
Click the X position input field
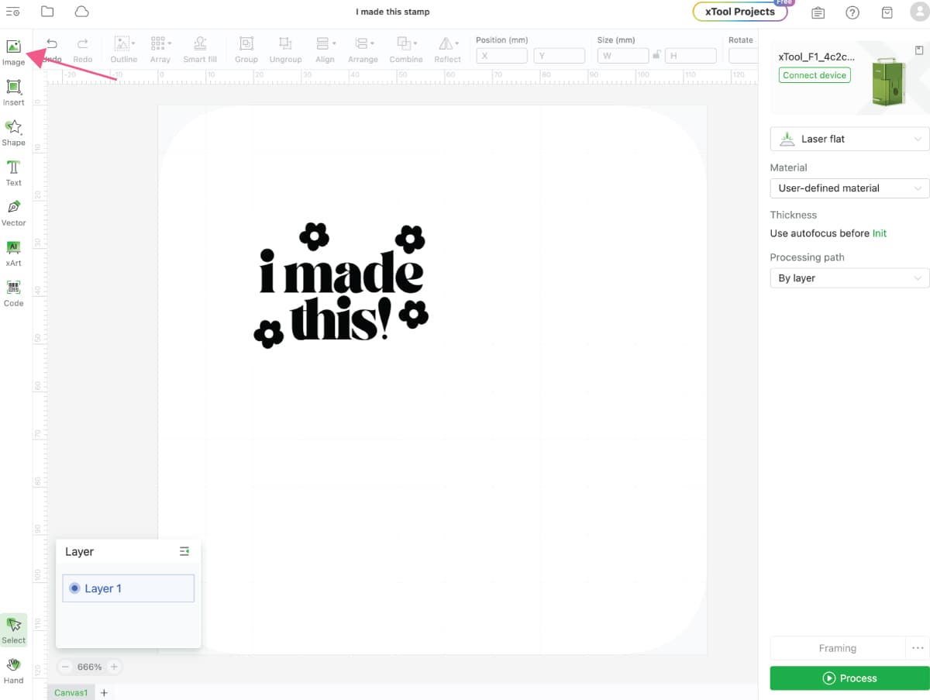coord(501,56)
